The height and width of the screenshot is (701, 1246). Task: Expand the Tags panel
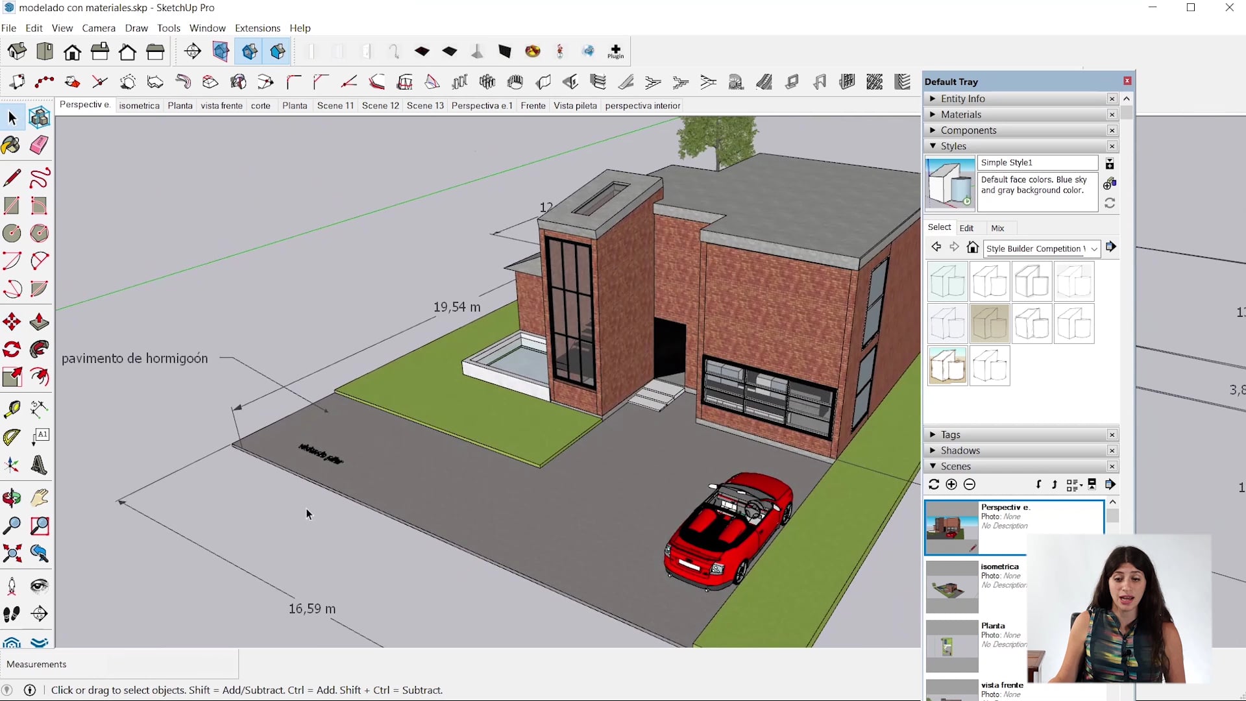click(x=933, y=434)
